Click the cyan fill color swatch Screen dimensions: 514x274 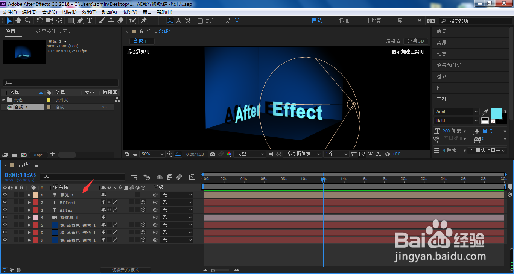496,114
